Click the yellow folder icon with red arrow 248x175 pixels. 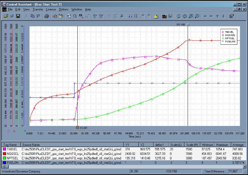pos(61,16)
